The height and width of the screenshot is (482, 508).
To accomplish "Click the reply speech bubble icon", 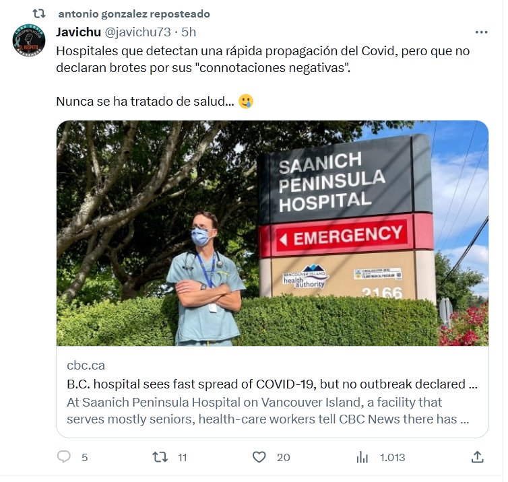I will [64, 457].
